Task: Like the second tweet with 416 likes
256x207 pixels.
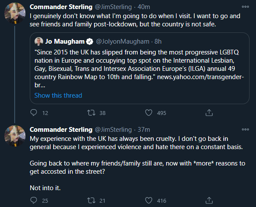Action: tap(149, 200)
